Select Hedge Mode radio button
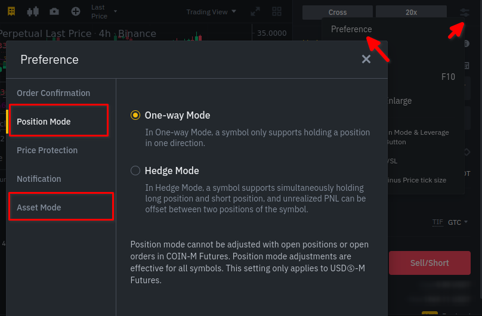 135,171
